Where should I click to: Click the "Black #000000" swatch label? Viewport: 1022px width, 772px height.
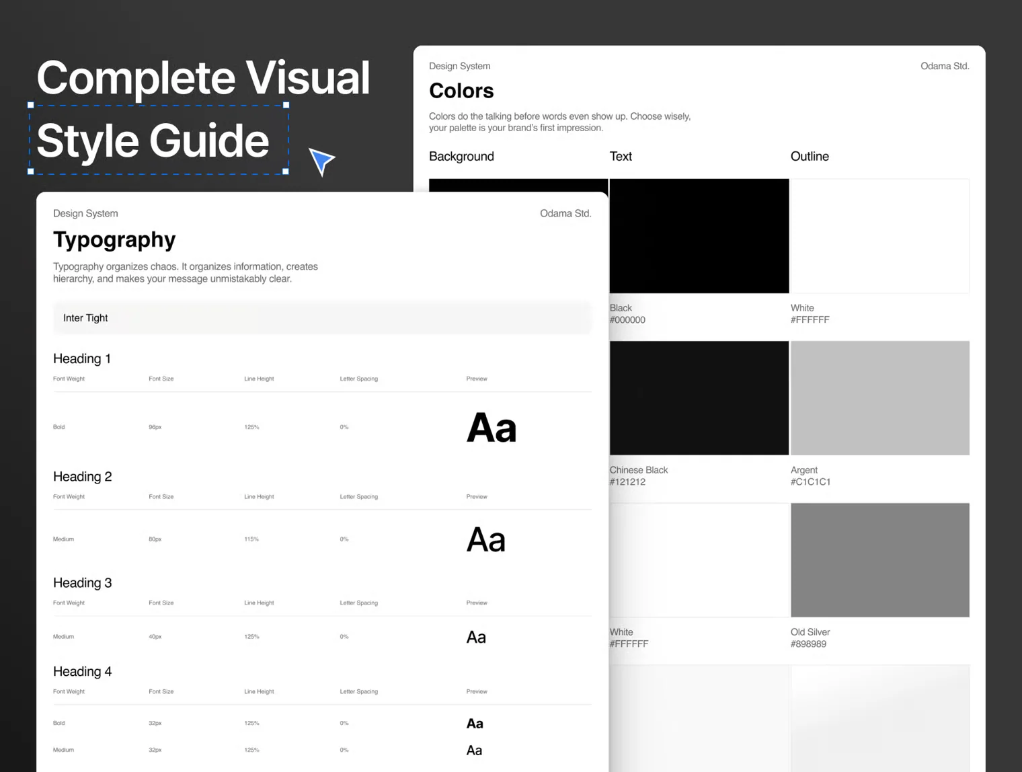tap(627, 314)
